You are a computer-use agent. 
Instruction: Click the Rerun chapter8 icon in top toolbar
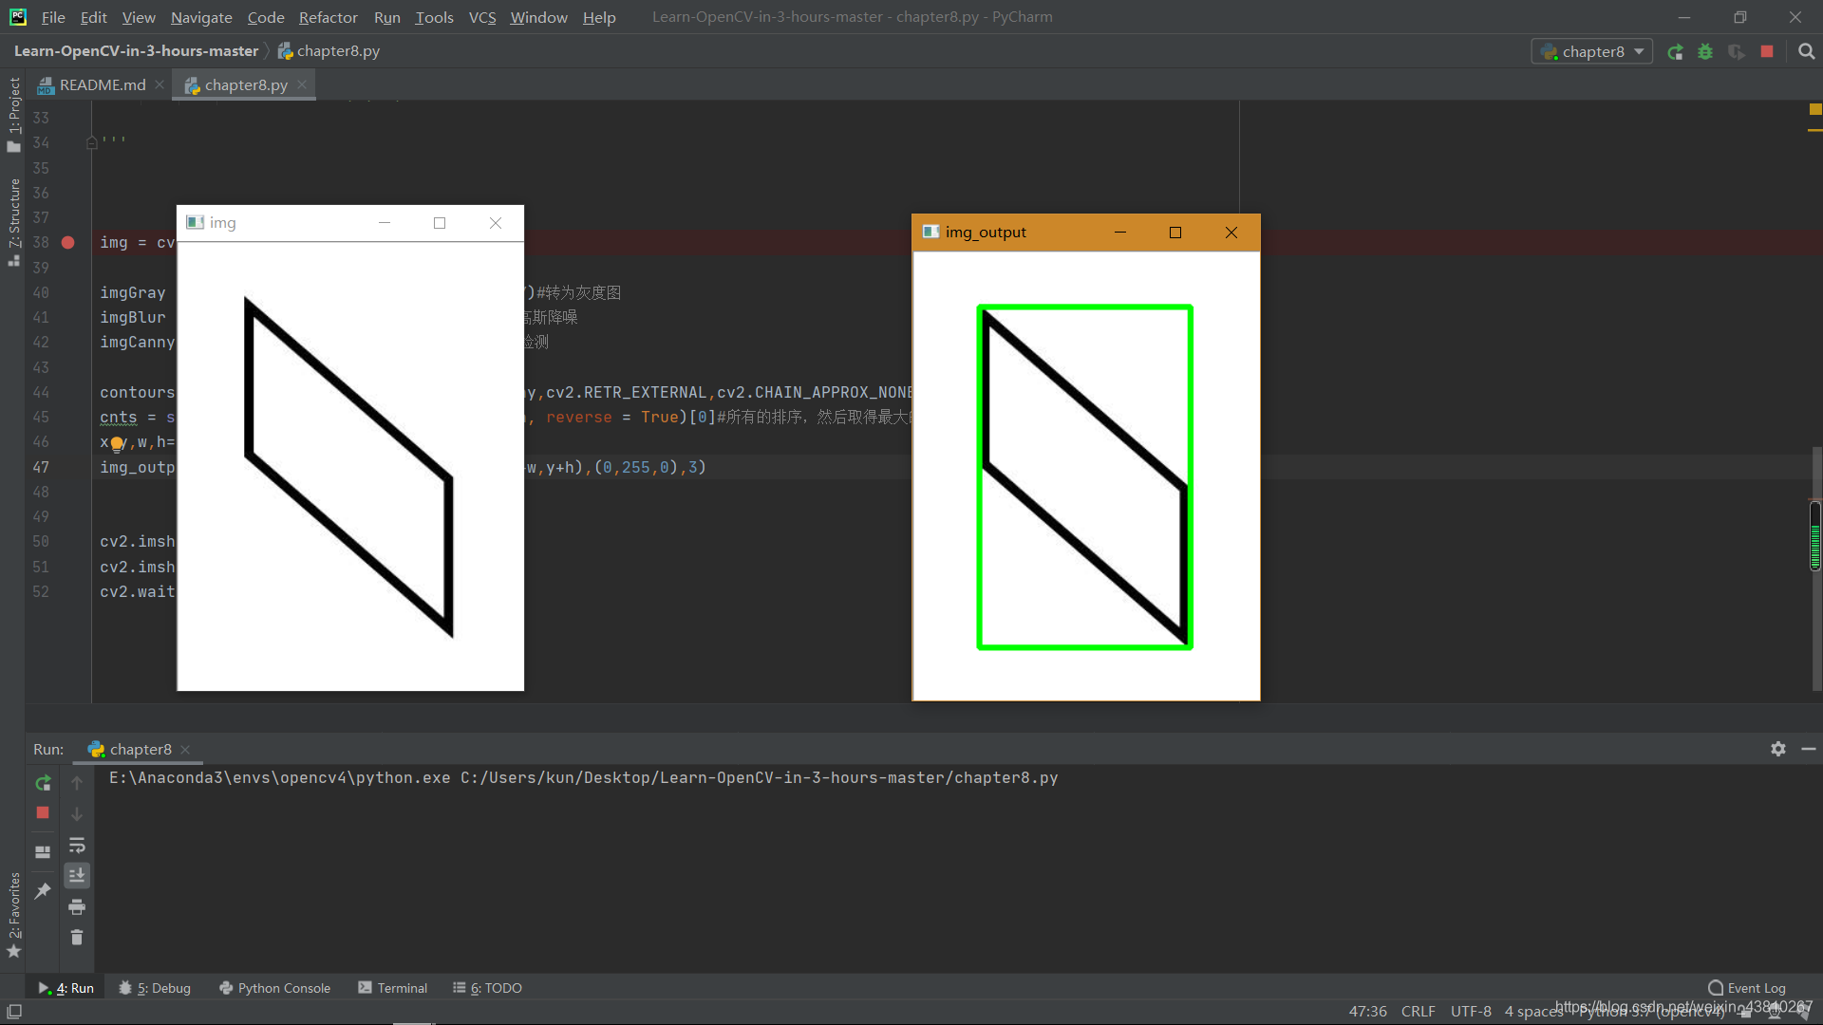coord(1676,52)
